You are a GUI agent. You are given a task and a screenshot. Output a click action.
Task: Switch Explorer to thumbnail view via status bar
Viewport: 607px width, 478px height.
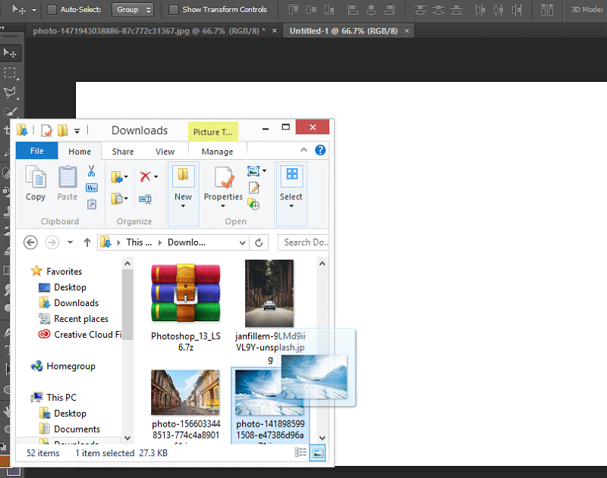[317, 452]
